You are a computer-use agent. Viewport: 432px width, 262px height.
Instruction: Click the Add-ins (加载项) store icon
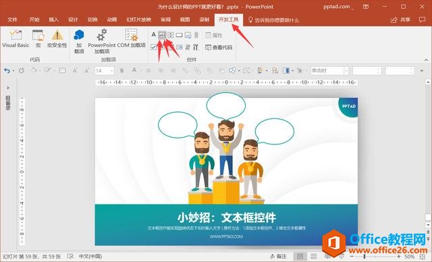coord(79,41)
